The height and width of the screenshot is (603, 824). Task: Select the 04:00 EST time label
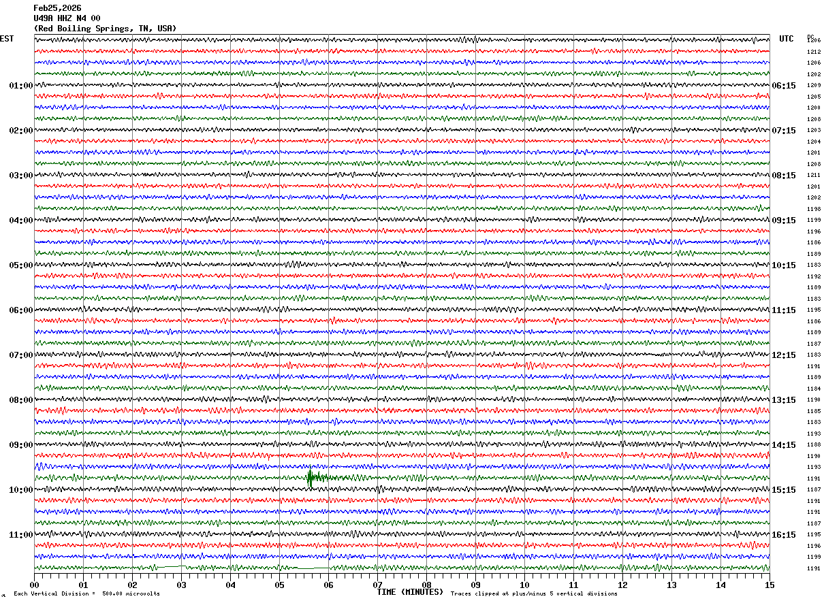click(21, 221)
